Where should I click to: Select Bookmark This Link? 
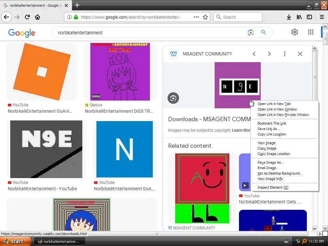tap(272, 123)
